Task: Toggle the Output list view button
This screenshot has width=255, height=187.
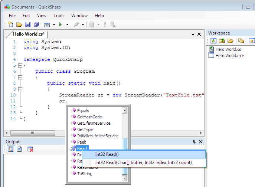Action: pos(10,149)
